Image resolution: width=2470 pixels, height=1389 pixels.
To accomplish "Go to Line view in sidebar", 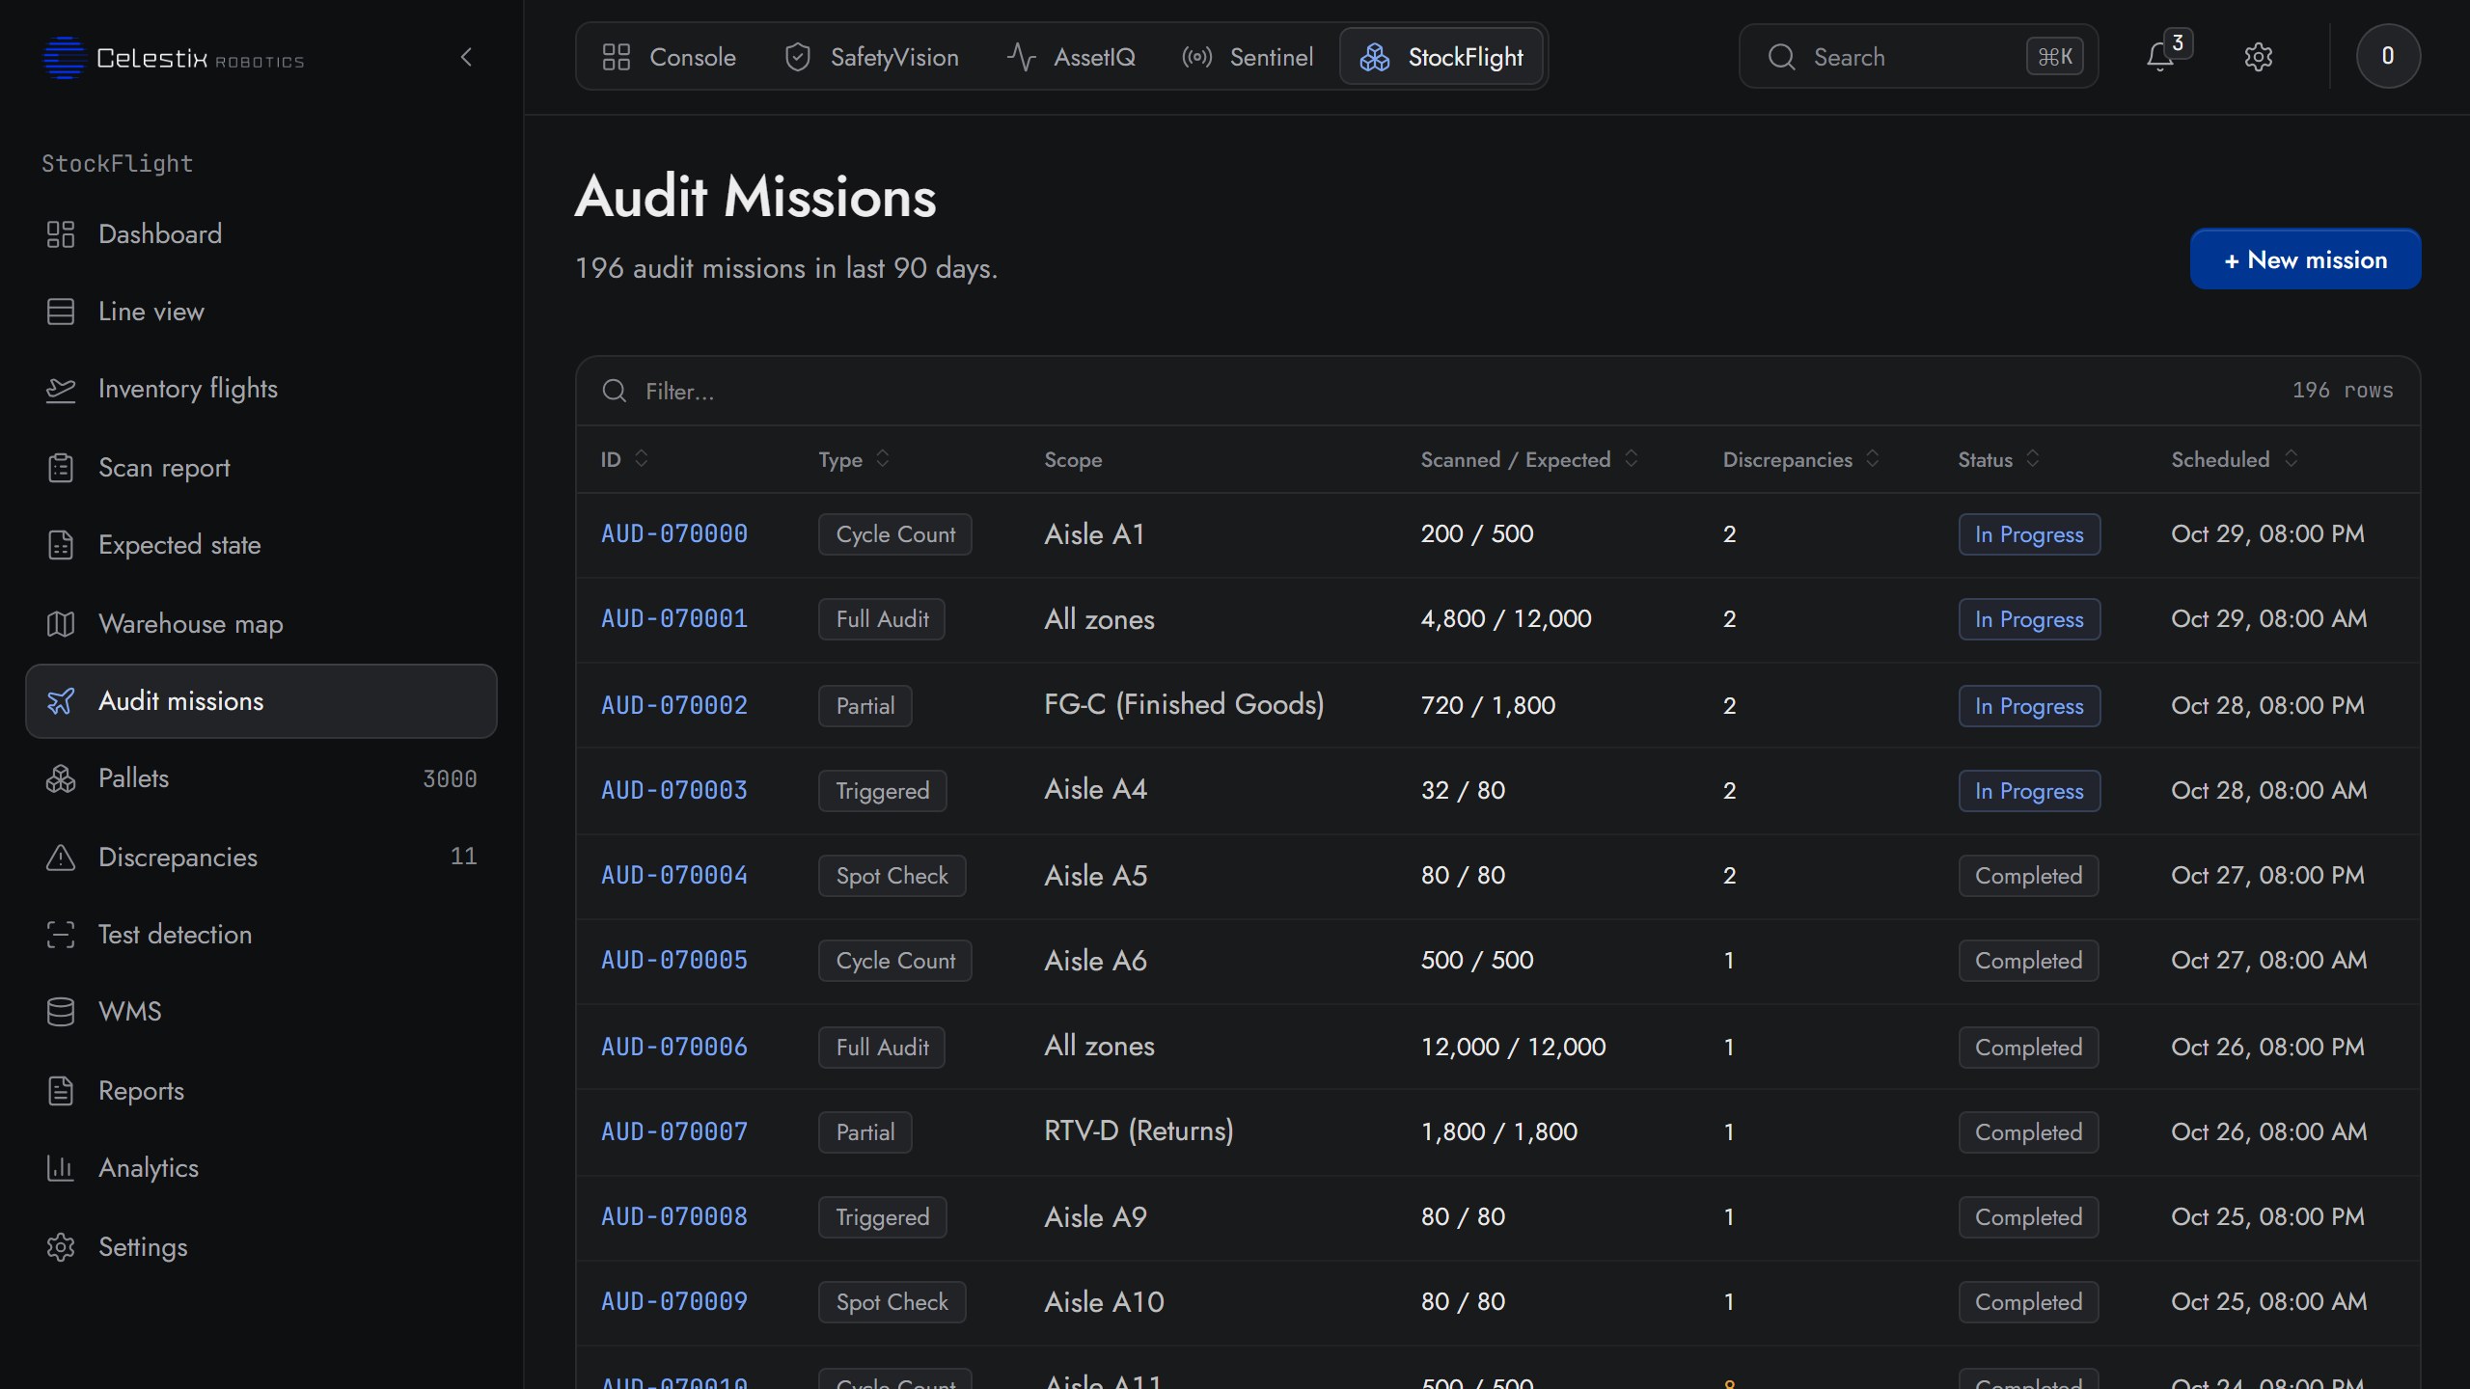I will (261, 312).
